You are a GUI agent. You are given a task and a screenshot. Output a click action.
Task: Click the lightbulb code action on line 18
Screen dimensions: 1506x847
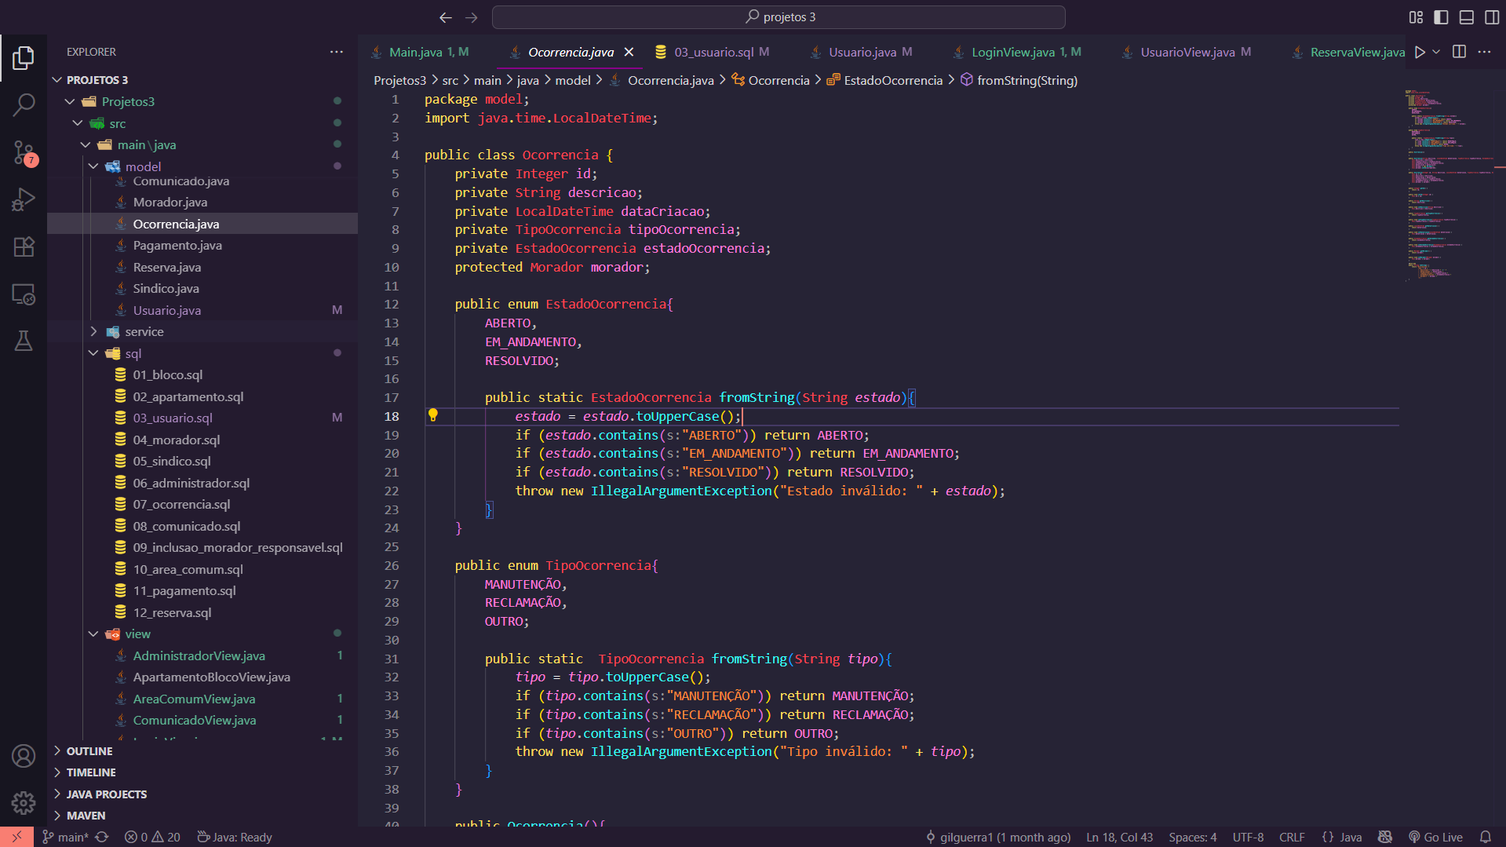[x=432, y=415]
